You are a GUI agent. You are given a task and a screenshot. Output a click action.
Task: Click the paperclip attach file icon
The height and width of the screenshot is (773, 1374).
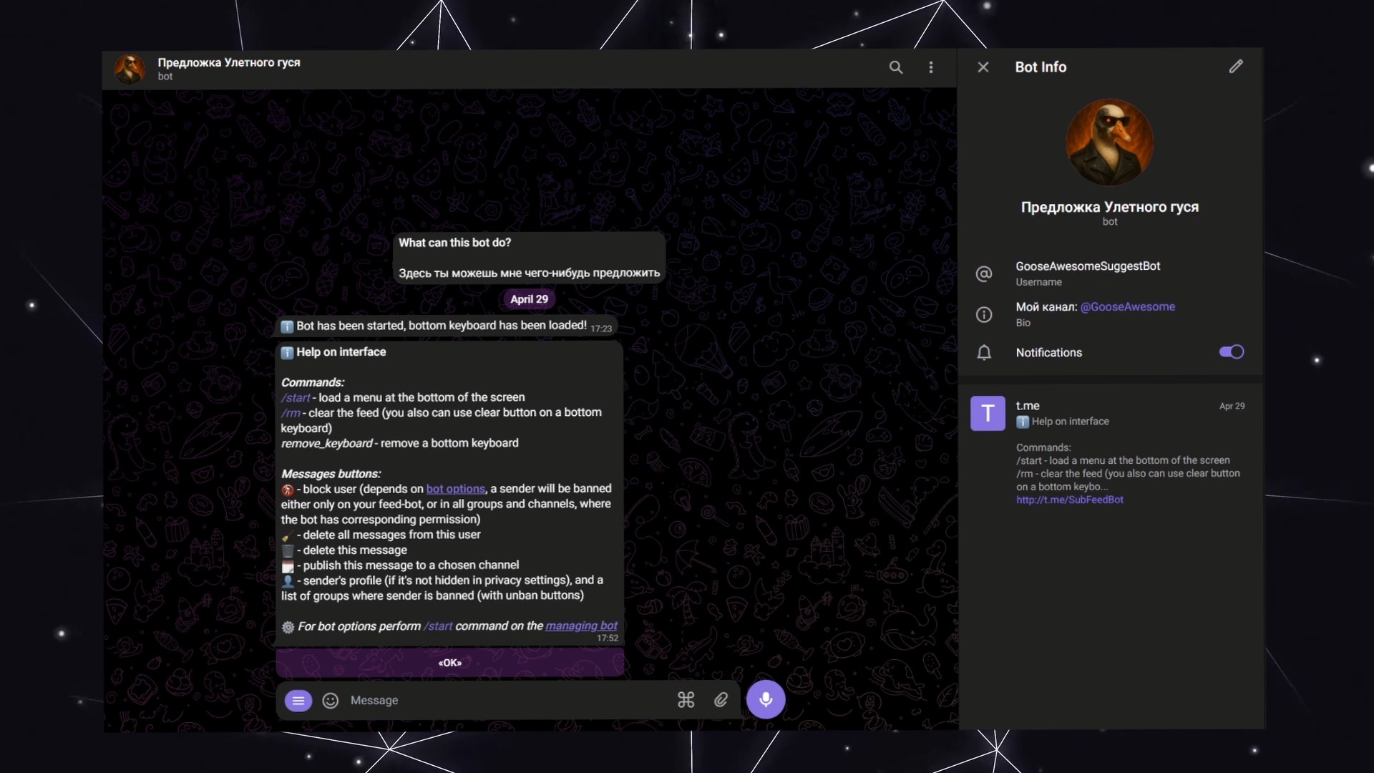pyautogui.click(x=721, y=700)
